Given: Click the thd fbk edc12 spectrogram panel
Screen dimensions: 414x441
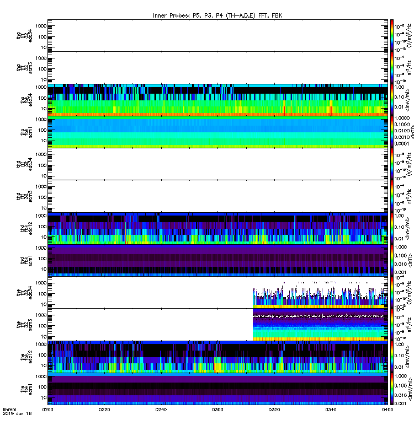Looking at the screenshot, I should (x=217, y=228).
